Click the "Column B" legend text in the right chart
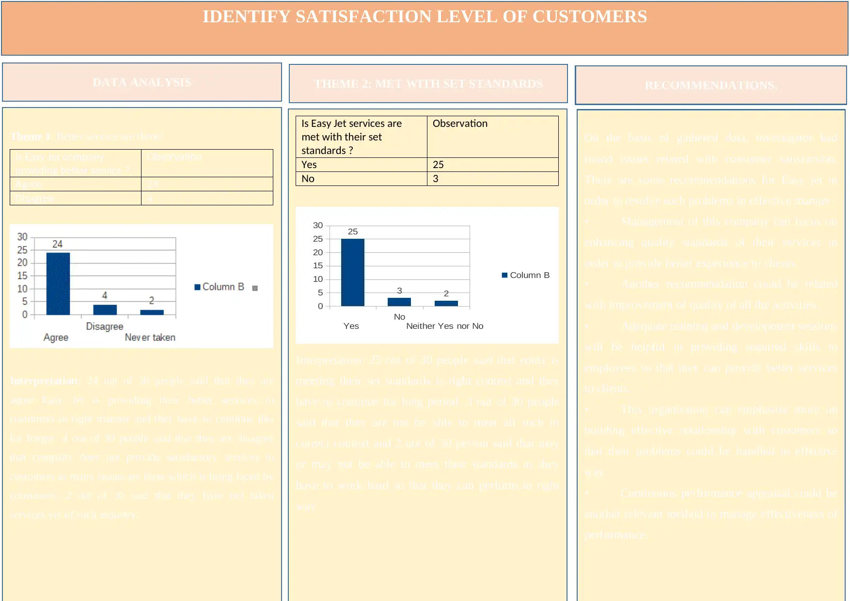850x601 pixels. pos(530,275)
